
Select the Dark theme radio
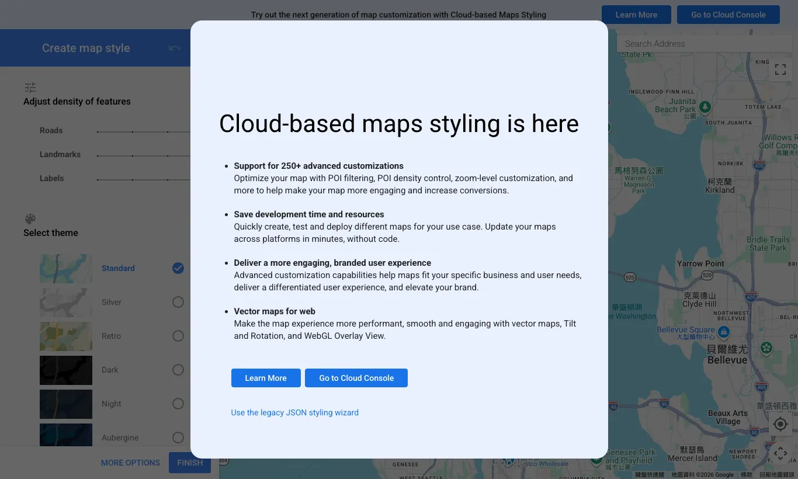coord(178,370)
